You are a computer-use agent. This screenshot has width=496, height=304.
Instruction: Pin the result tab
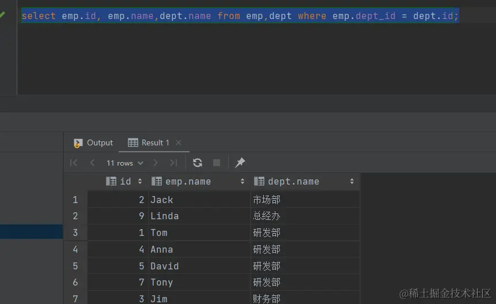[x=240, y=163]
